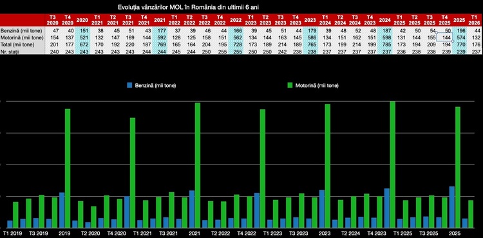Select Total cell 785 in 2024 column
Screen dimensions: 483x238
click(x=386, y=45)
